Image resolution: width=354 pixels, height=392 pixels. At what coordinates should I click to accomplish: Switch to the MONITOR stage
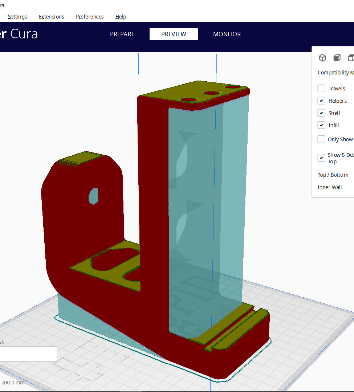click(227, 34)
